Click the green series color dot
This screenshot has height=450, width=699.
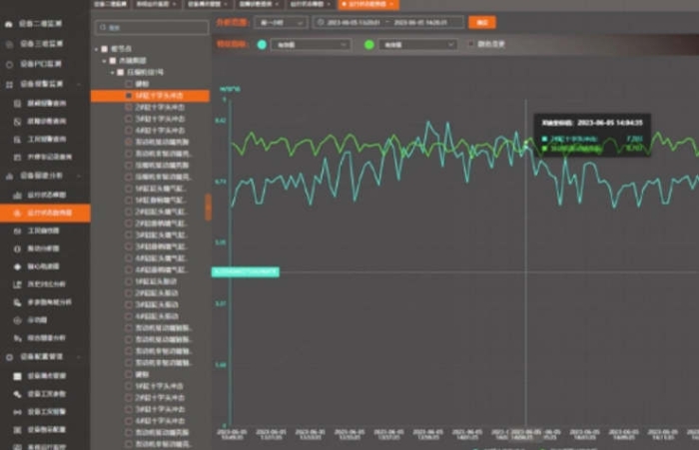tap(368, 45)
